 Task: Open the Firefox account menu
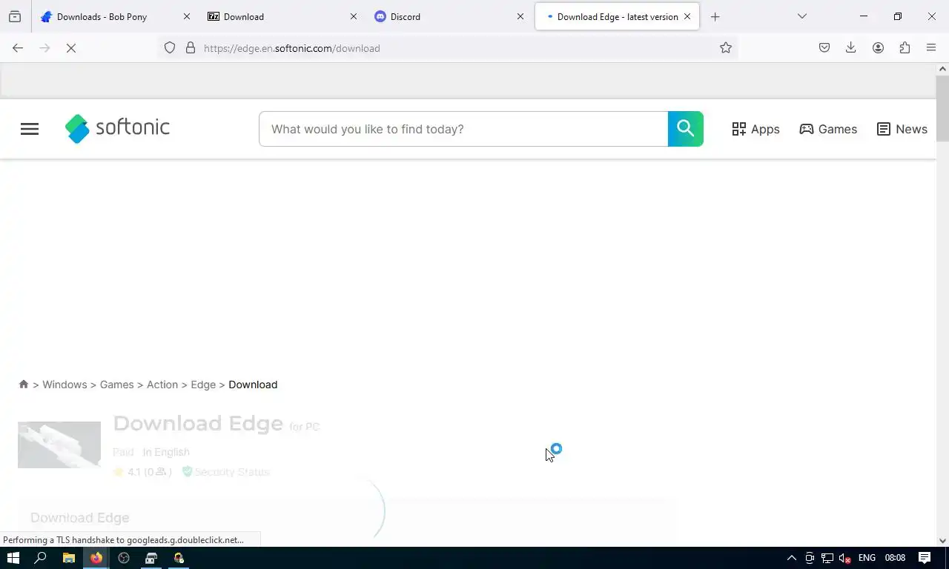tap(878, 47)
